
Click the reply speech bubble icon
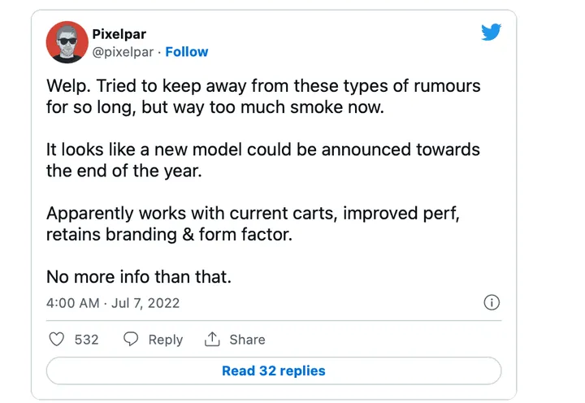tap(131, 340)
